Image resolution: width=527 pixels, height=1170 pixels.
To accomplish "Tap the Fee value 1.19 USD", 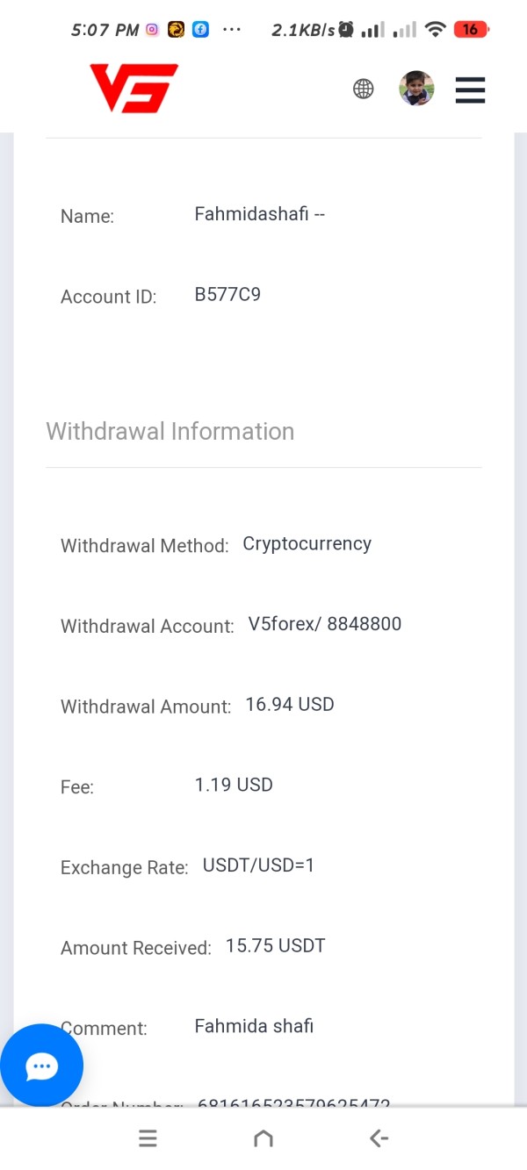I will tap(234, 785).
